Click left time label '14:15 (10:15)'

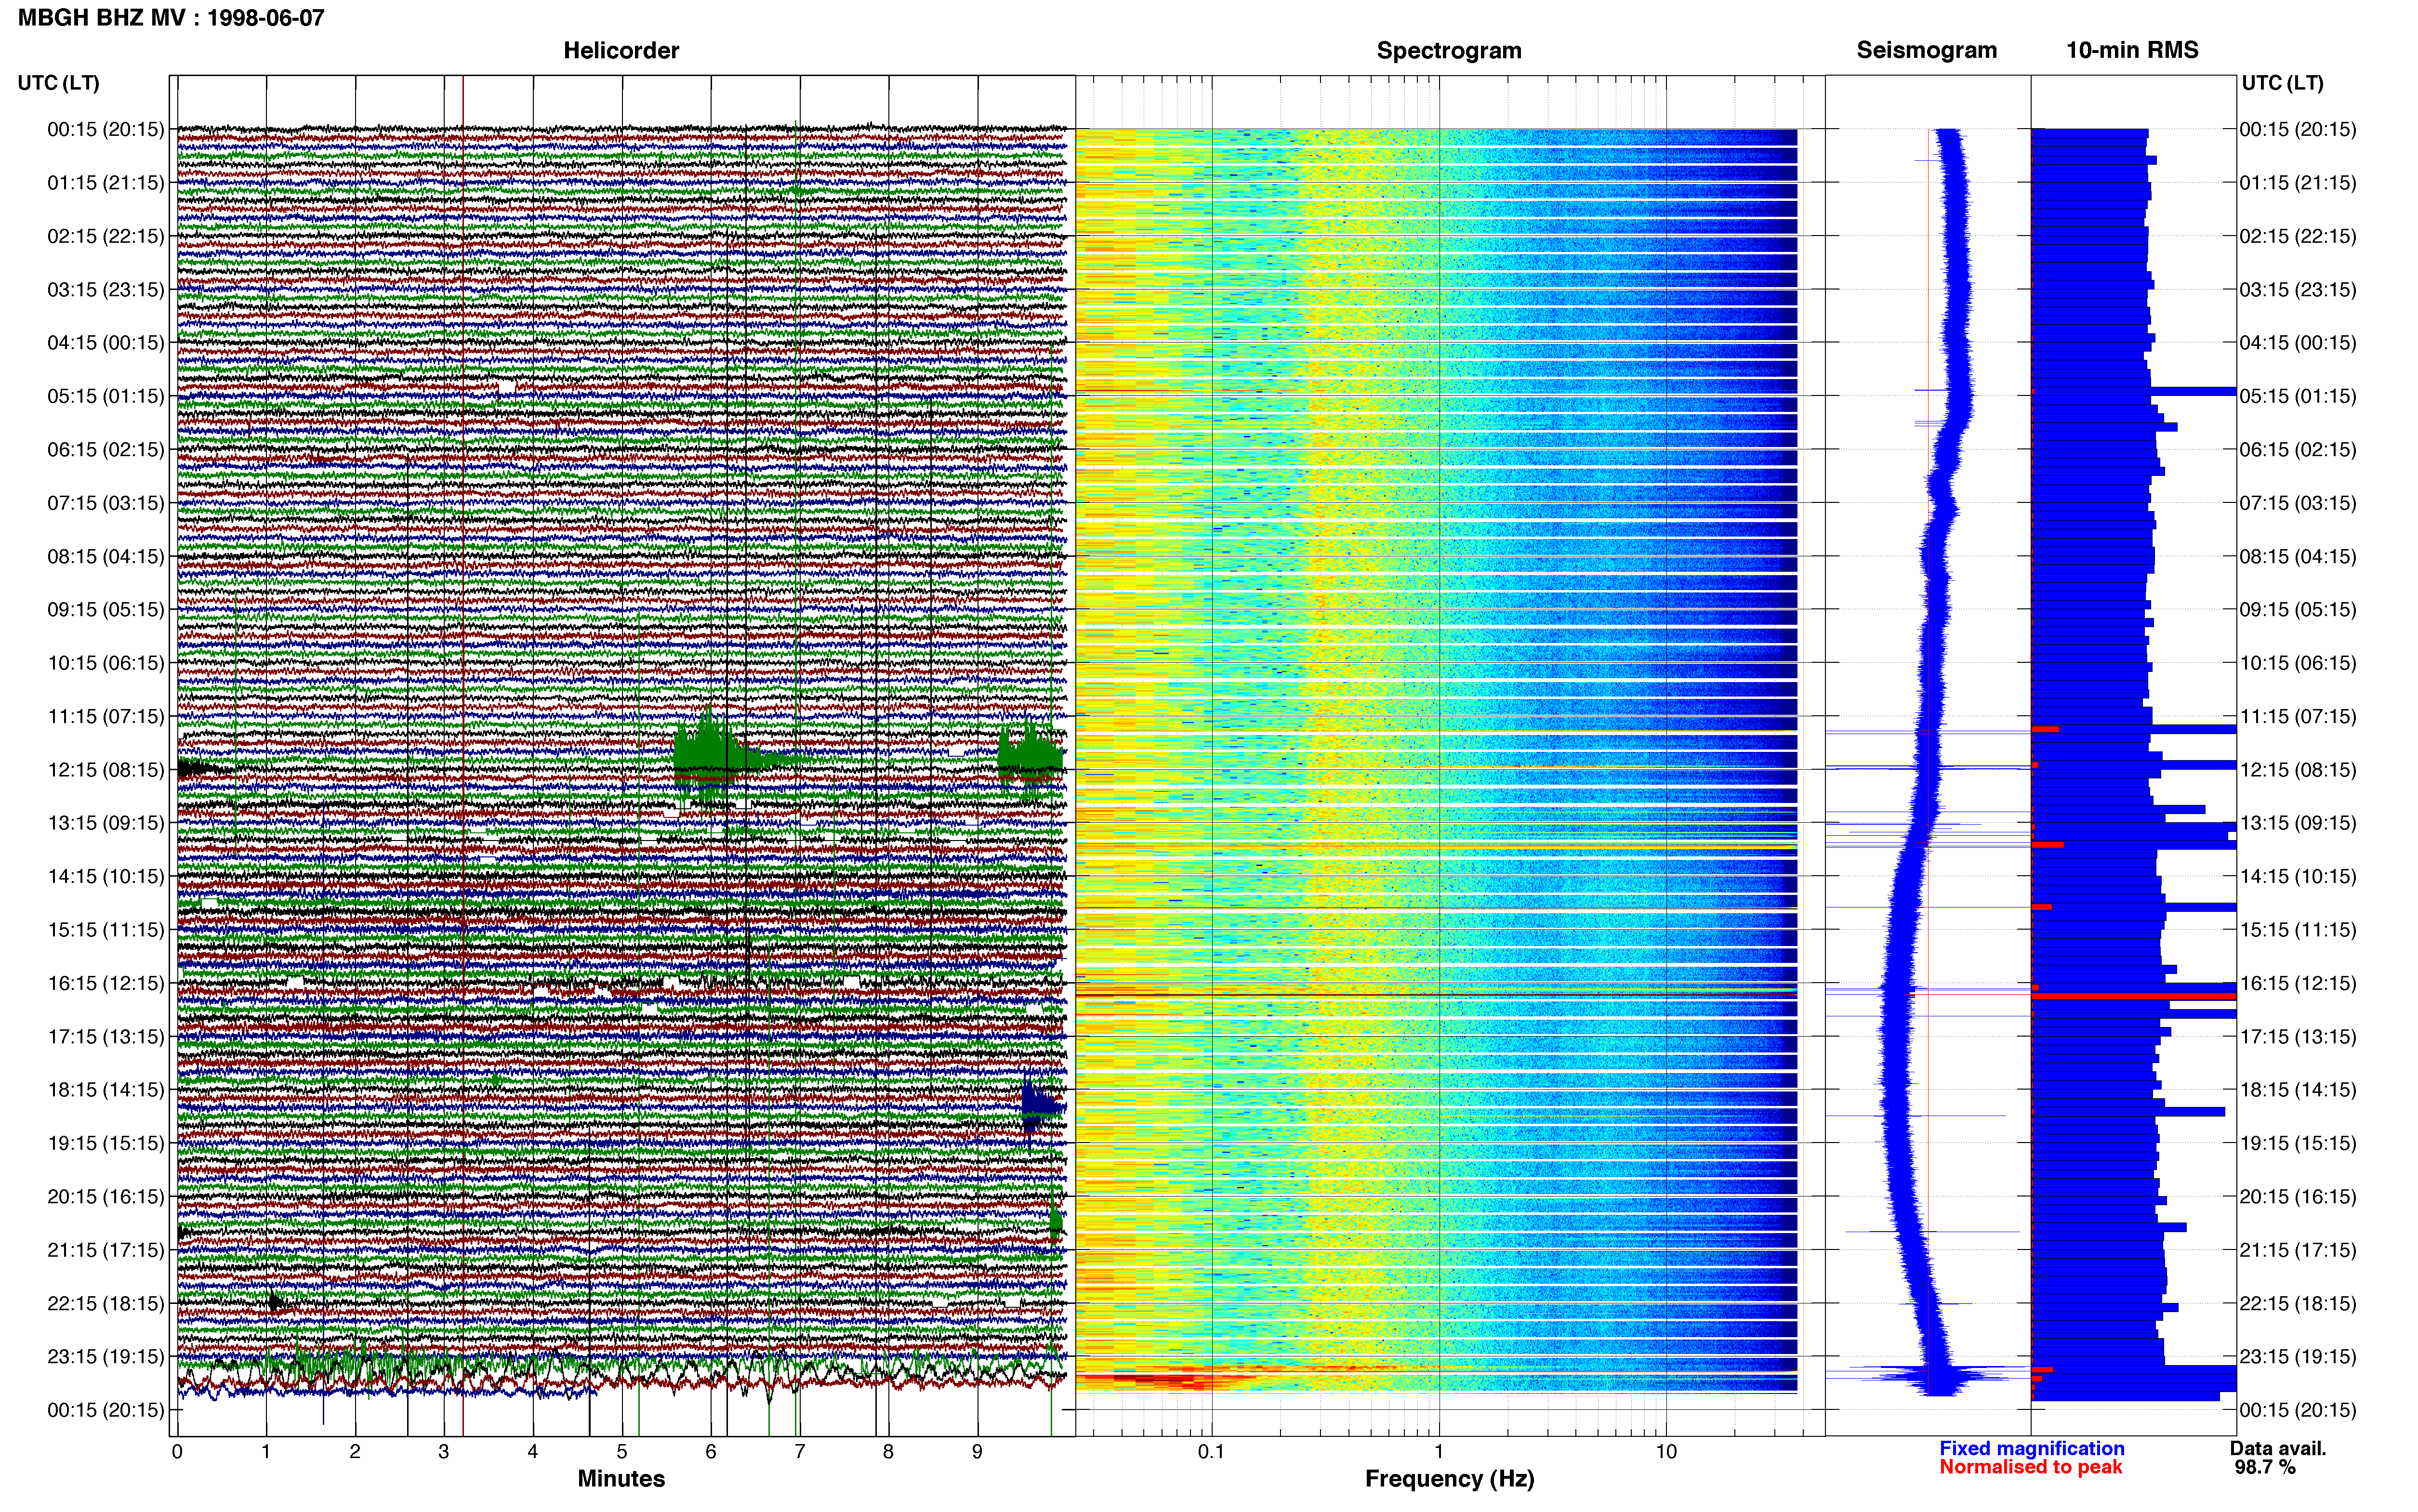(106, 877)
